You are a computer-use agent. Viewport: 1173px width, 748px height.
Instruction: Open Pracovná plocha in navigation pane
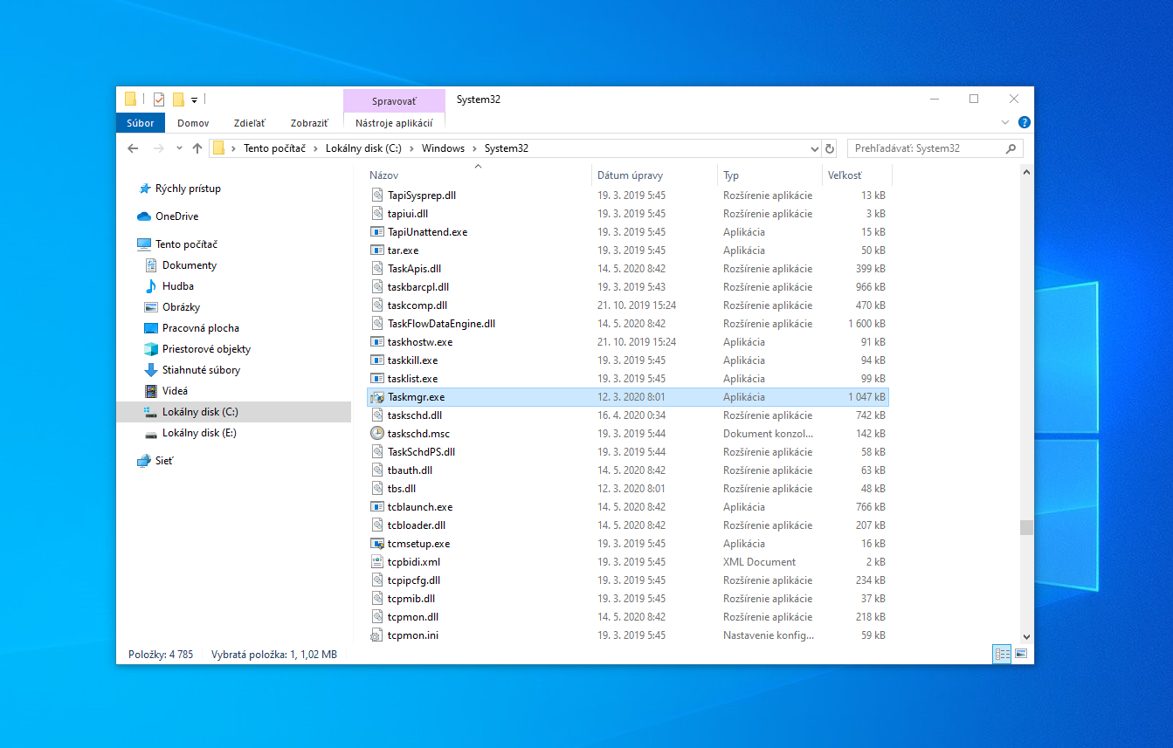click(200, 328)
